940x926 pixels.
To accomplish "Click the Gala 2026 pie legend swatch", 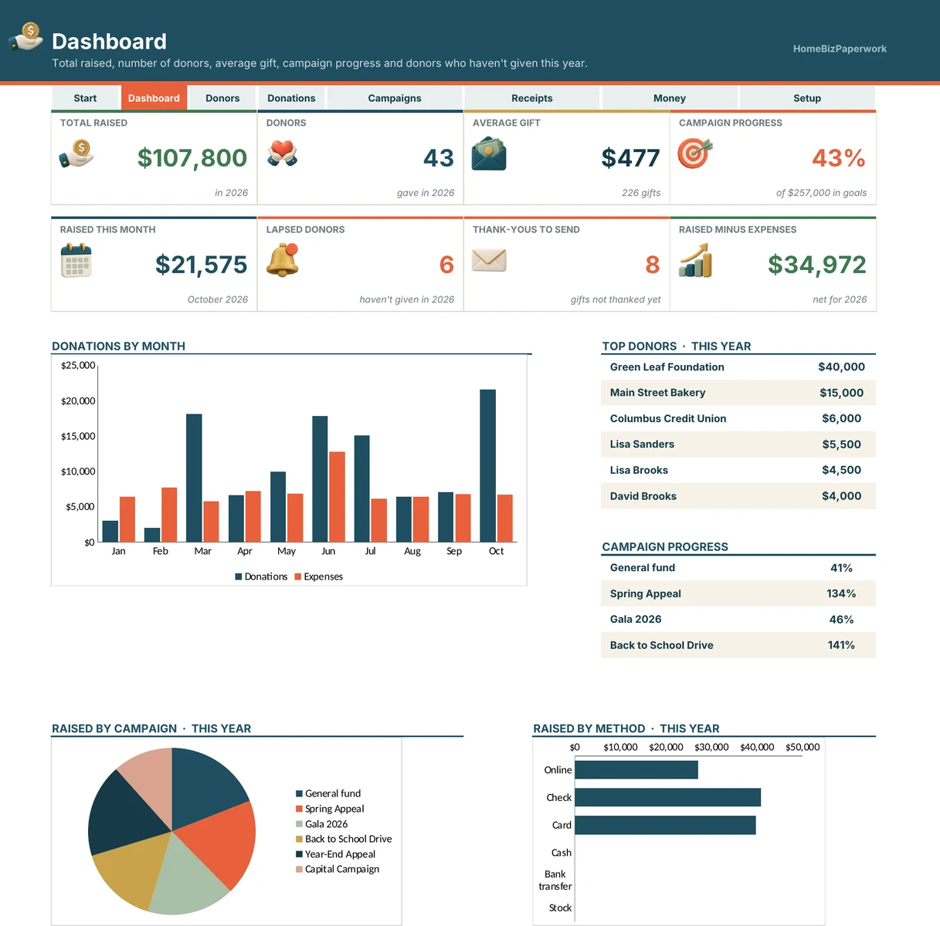I will (299, 824).
